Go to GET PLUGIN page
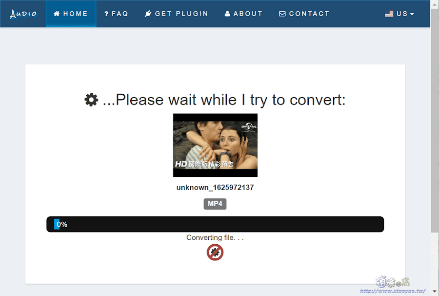The width and height of the screenshot is (439, 296). [177, 14]
